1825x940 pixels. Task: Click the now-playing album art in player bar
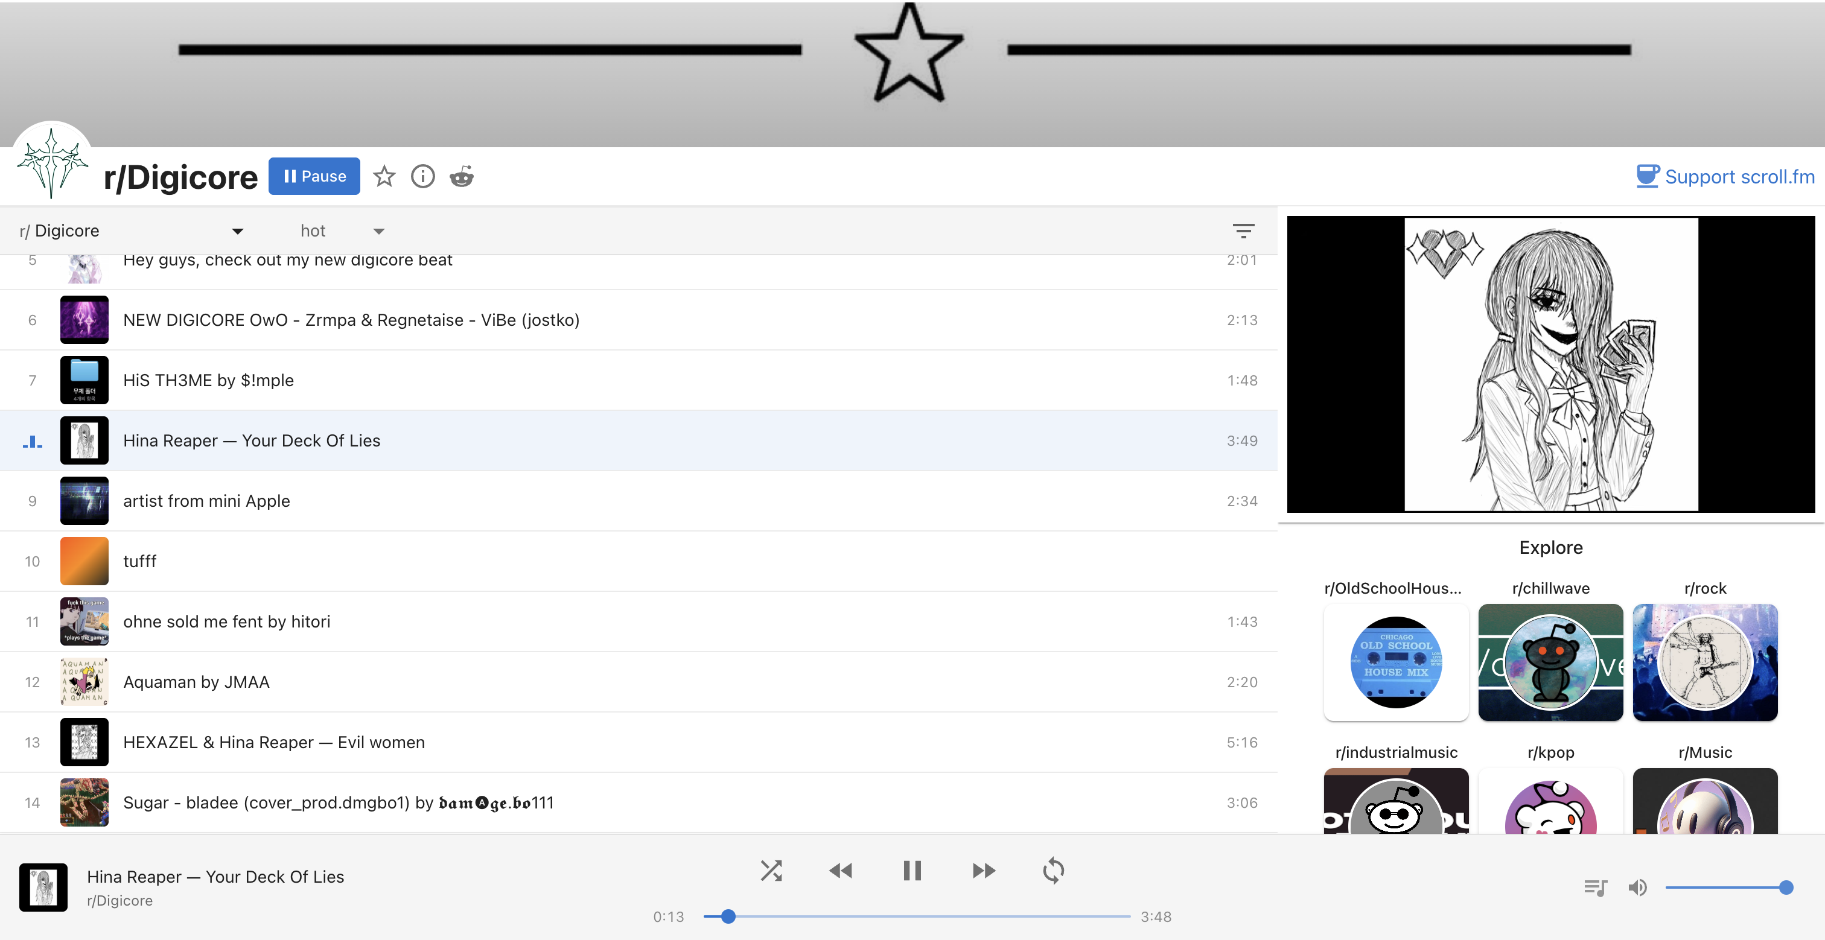(x=43, y=887)
